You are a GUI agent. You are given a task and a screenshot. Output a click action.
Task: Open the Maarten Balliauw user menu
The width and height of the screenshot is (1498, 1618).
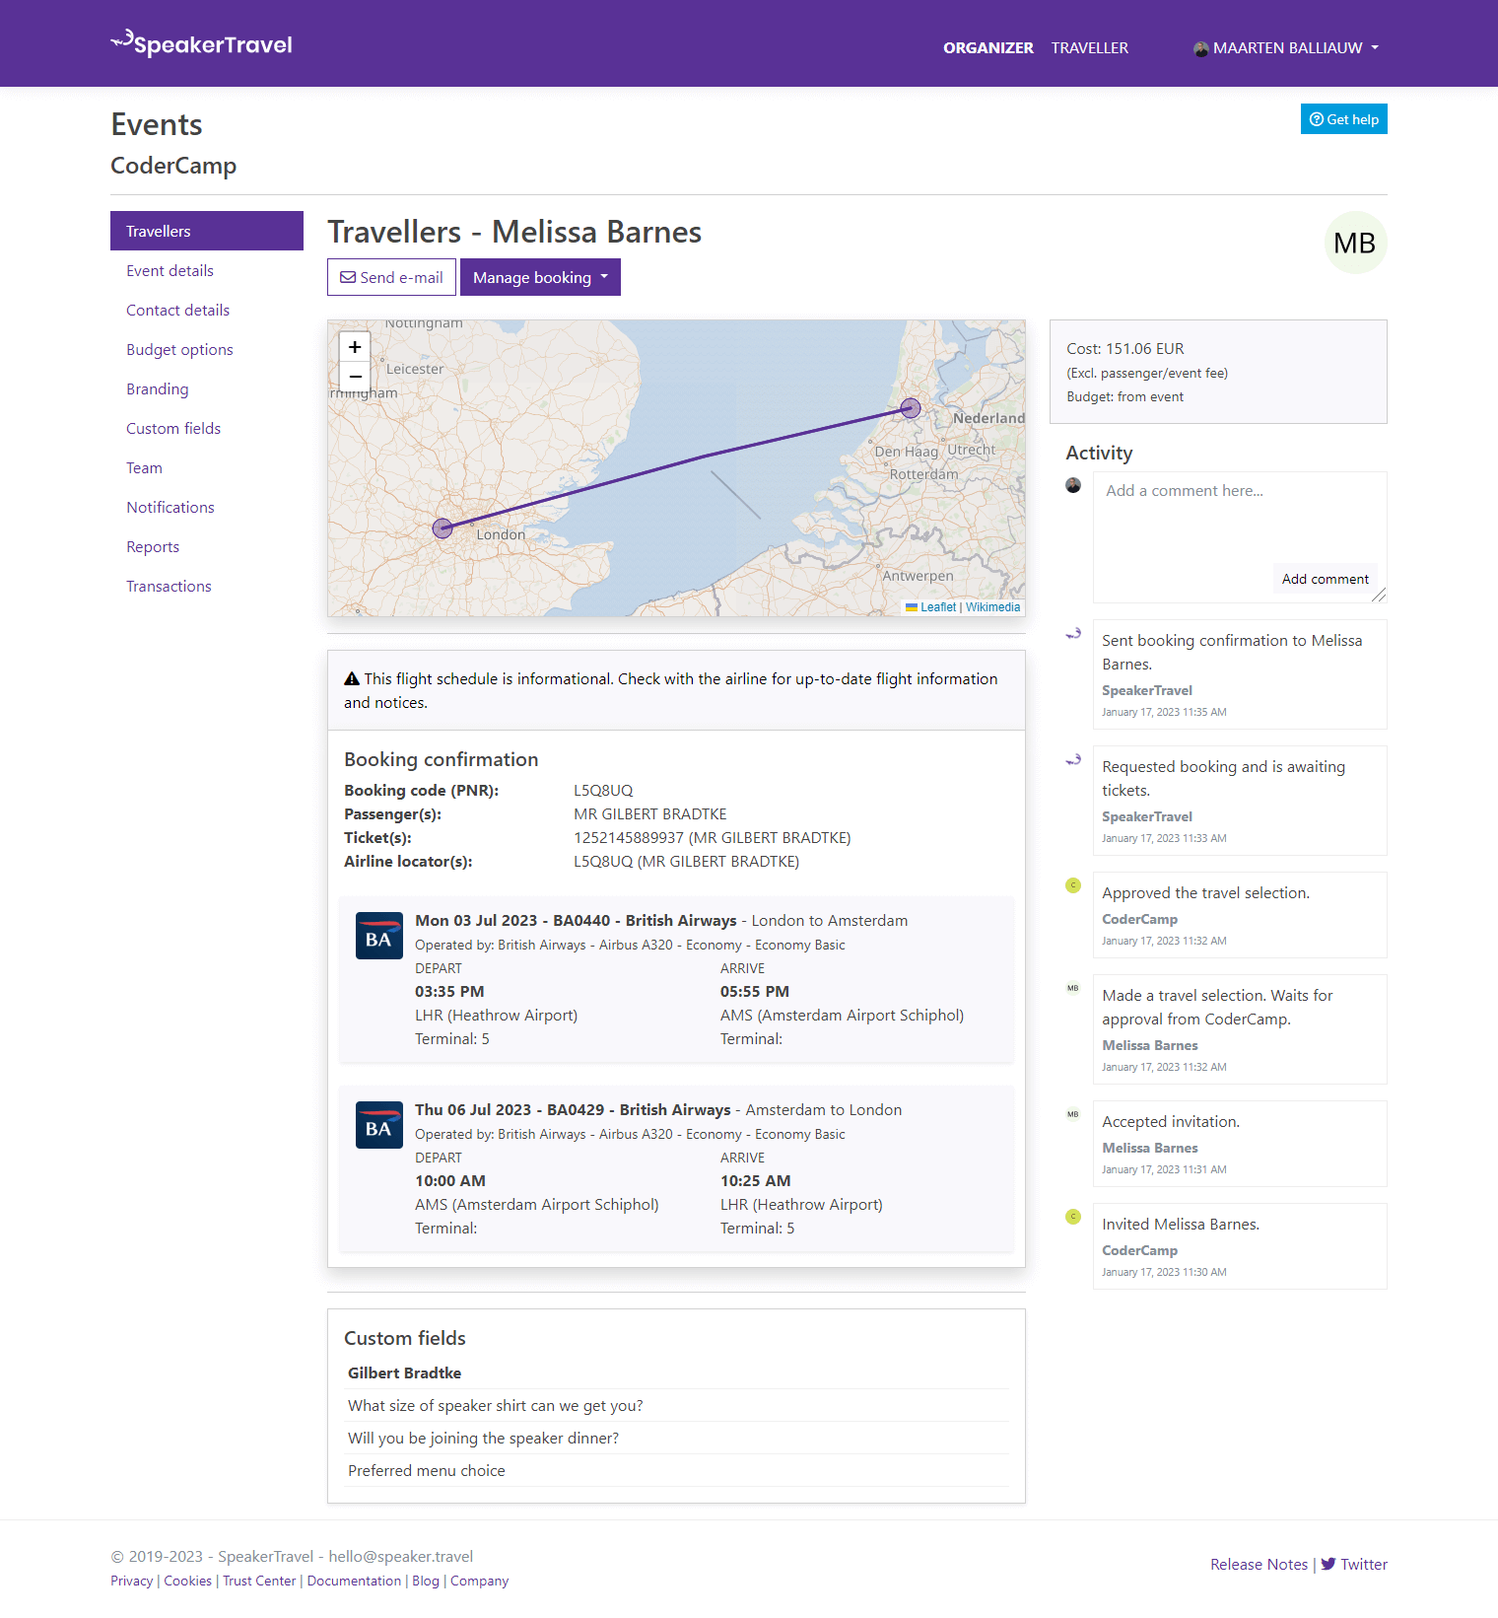1286,47
